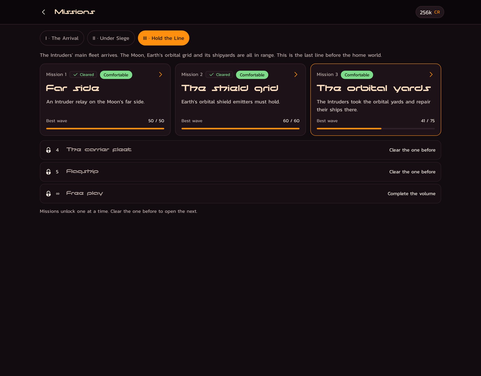Screen dimensions: 481x376
Task: Click Comfortable difficulty badge on Mission 1
Action: [x=116, y=75]
